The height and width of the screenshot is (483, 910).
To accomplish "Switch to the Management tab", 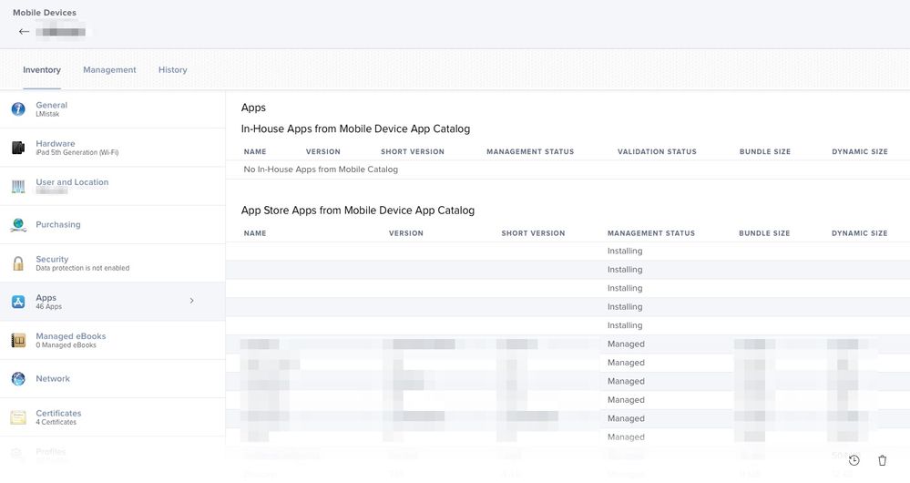I will [109, 69].
